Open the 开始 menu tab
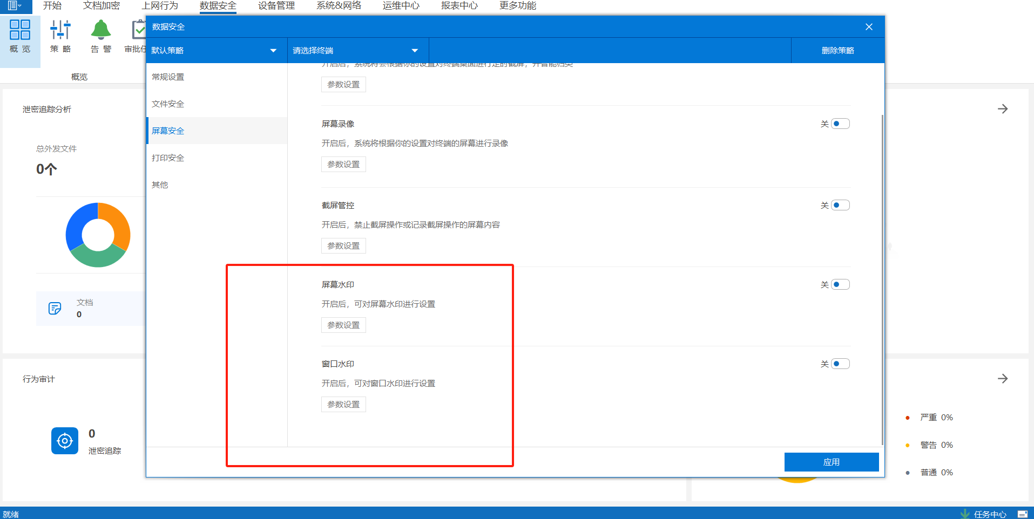 click(52, 6)
